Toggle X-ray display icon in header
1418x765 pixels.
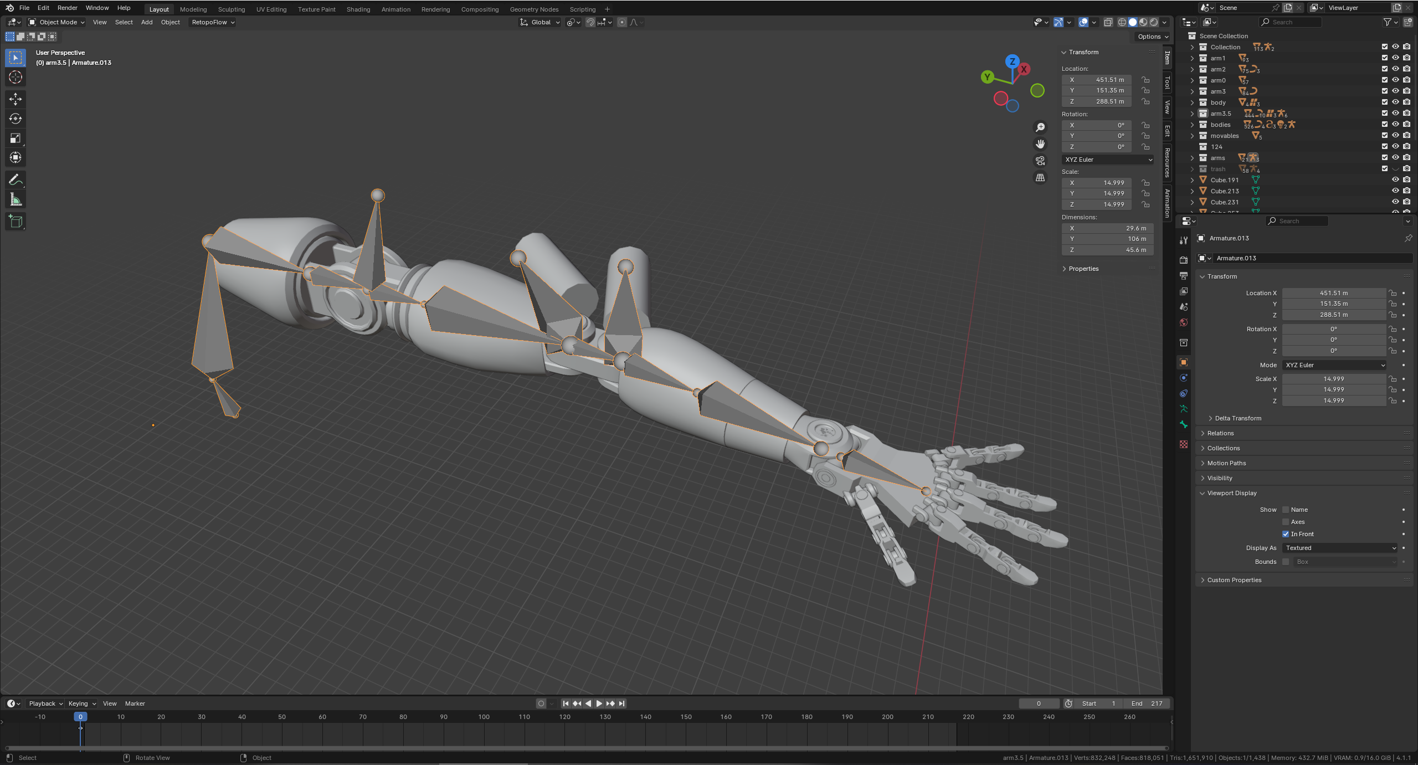pos(1108,22)
